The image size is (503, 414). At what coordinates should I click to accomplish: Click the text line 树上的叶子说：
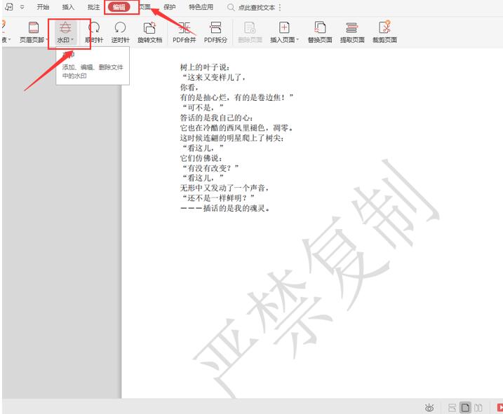(205, 67)
